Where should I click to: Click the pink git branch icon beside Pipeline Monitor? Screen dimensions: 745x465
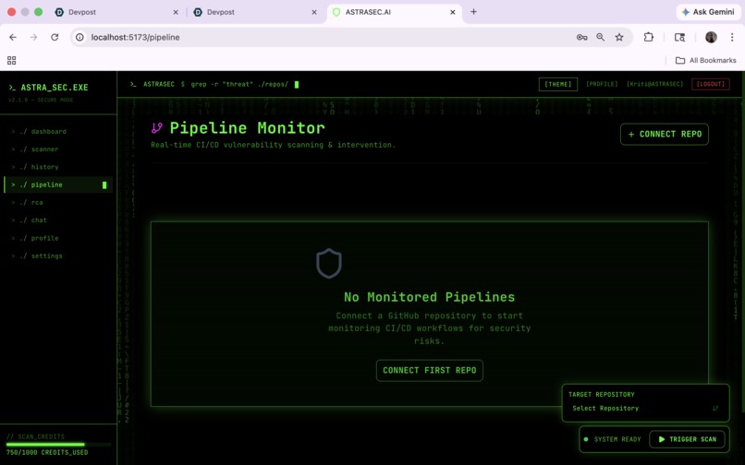(157, 127)
